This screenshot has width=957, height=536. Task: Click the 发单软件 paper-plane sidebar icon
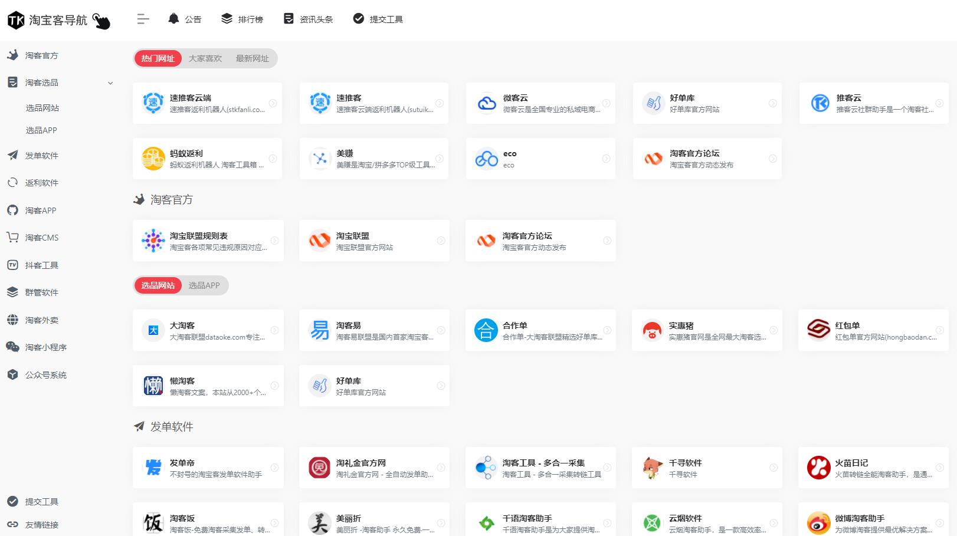tap(12, 155)
